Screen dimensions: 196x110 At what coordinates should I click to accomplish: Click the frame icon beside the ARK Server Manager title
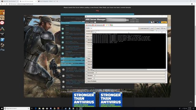(128, 20)
